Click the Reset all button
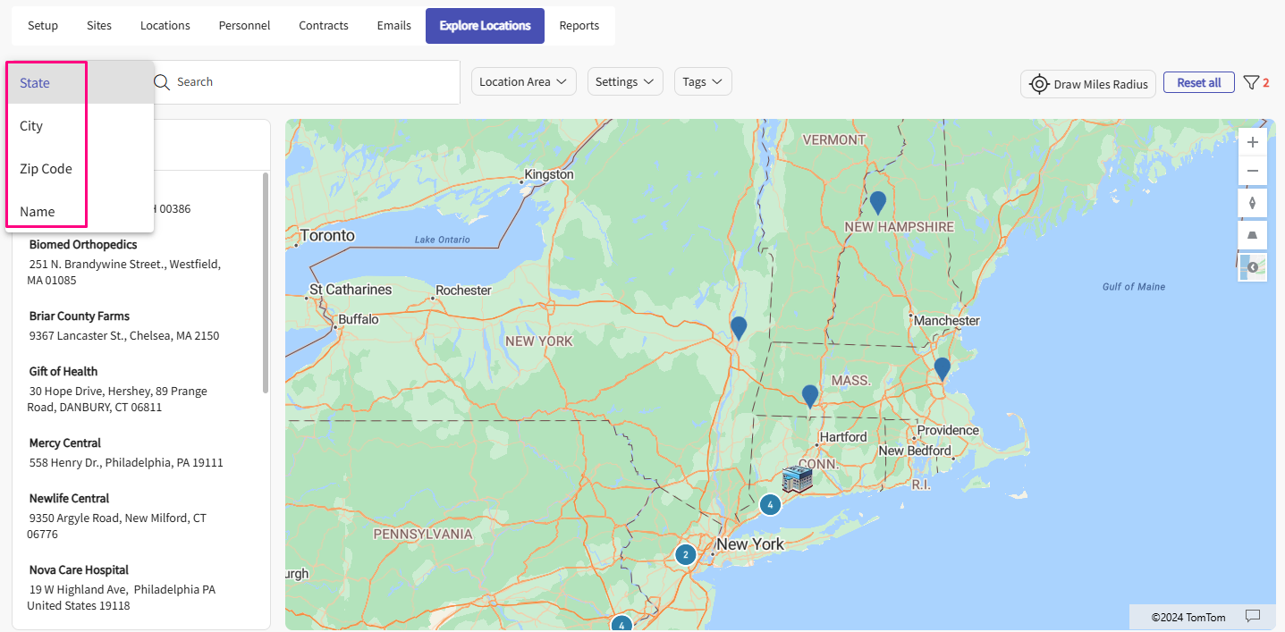Viewport: 1285px width, 632px height. (x=1198, y=82)
